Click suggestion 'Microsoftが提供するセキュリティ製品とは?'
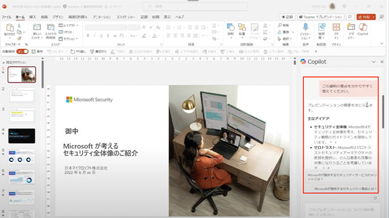 point(345,188)
